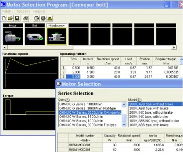Click the motor cylinder toolbar icon

coord(36,18)
